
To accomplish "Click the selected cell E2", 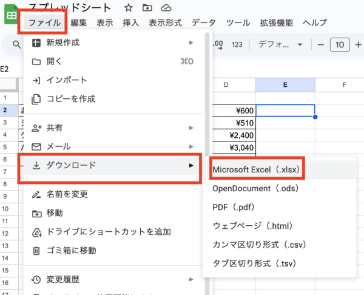I will click(285, 110).
